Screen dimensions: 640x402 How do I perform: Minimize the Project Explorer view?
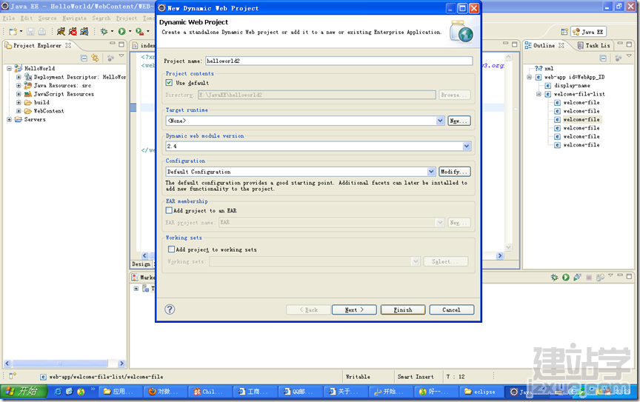point(113,44)
